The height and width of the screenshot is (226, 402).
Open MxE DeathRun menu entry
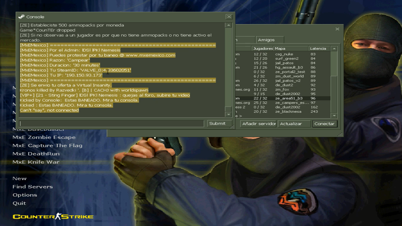36,154
